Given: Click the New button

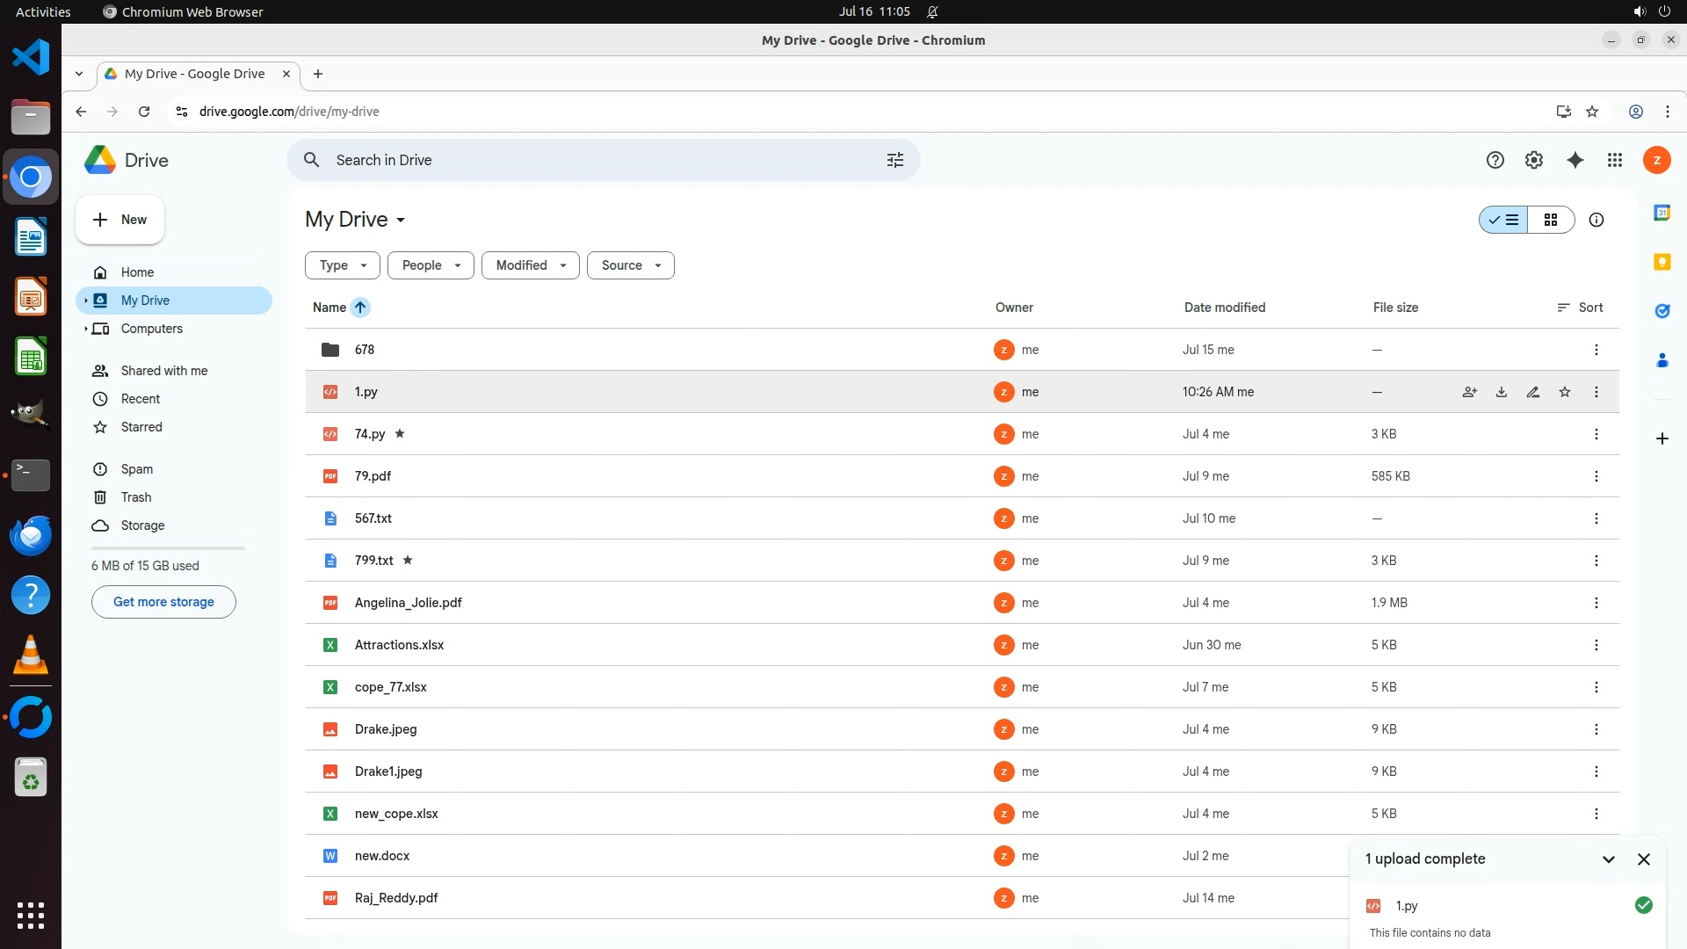Looking at the screenshot, I should 120,220.
